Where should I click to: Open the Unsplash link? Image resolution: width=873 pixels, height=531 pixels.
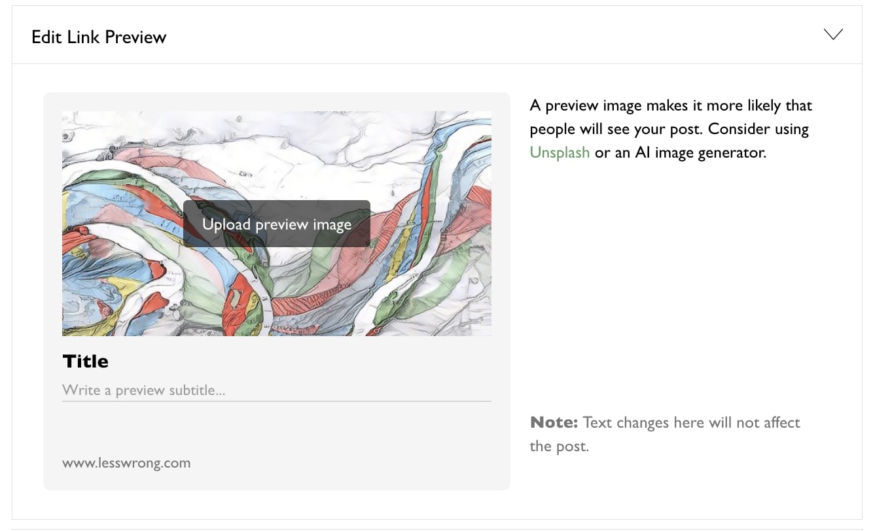560,152
